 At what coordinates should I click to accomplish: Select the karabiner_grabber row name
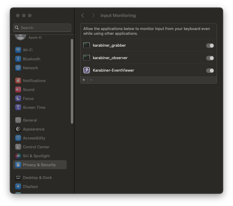click(109, 45)
